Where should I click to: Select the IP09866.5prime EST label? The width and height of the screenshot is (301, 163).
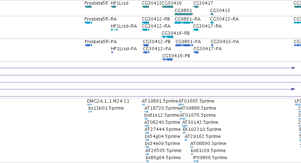(210, 158)
